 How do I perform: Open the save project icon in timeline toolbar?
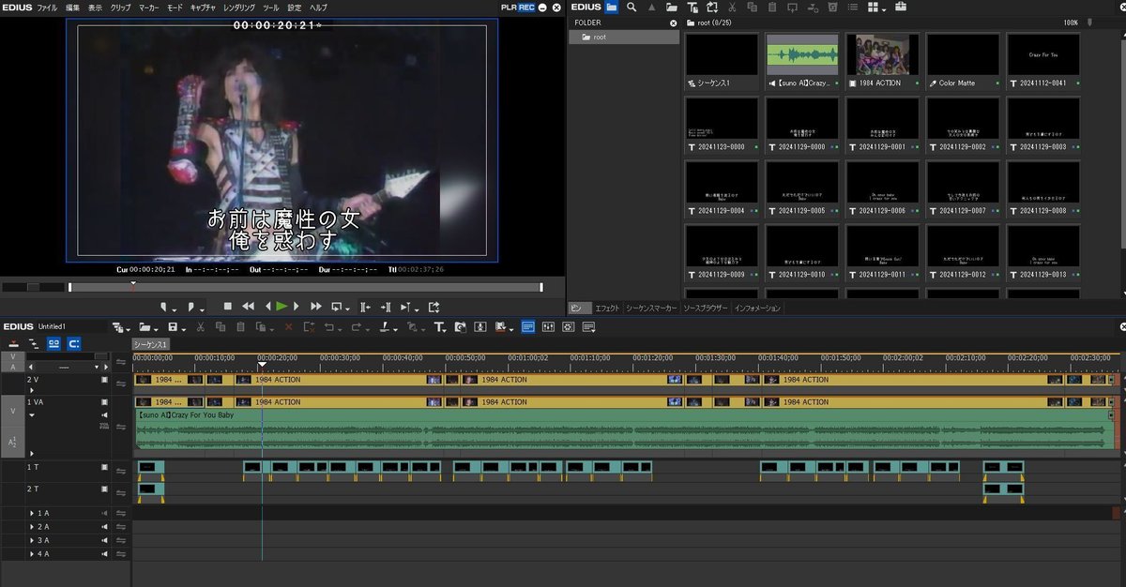coord(174,327)
